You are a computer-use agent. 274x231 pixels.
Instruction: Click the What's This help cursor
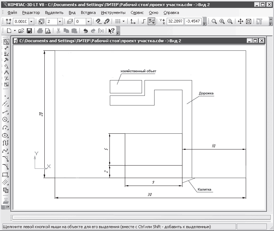[x=111, y=31]
